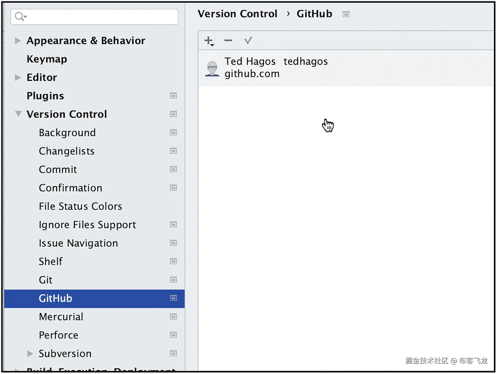Go to File Status Colors settings

pos(80,206)
